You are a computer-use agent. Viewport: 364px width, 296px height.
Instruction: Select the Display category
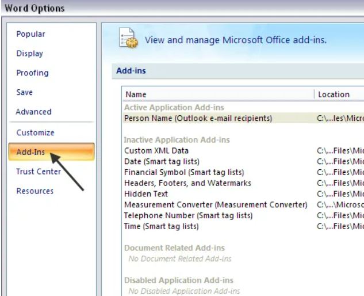(x=30, y=54)
